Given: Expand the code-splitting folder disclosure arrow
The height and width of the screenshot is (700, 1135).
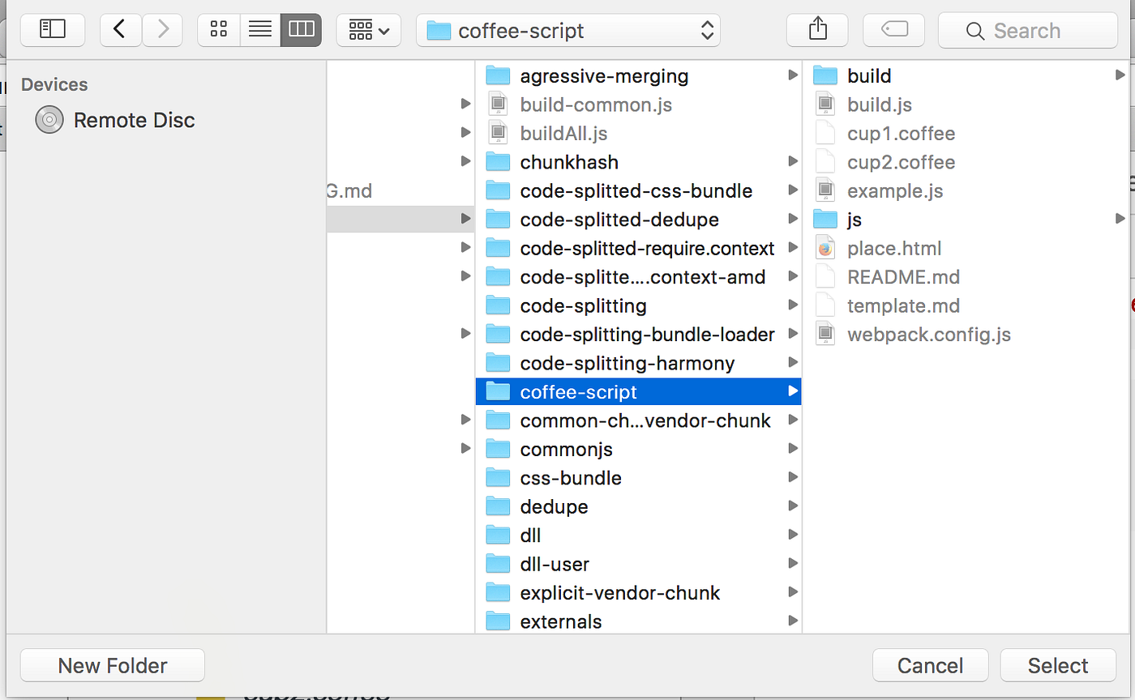Looking at the screenshot, I should pyautogui.click(x=791, y=305).
